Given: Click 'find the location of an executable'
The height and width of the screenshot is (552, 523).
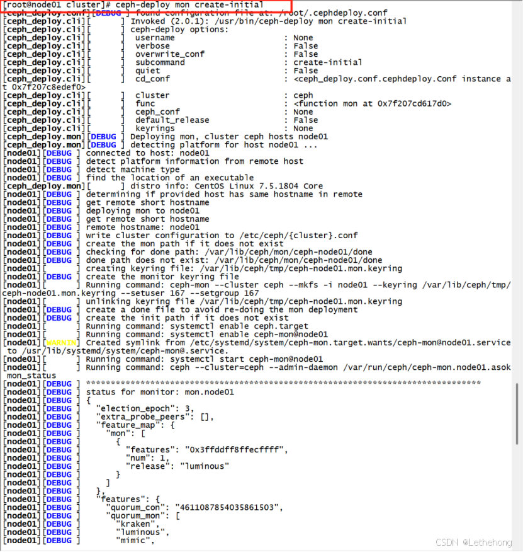Looking at the screenshot, I should tap(170, 178).
